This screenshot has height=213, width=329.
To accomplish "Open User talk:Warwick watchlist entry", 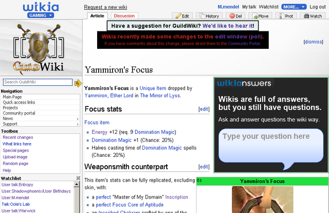I will 19,211.
